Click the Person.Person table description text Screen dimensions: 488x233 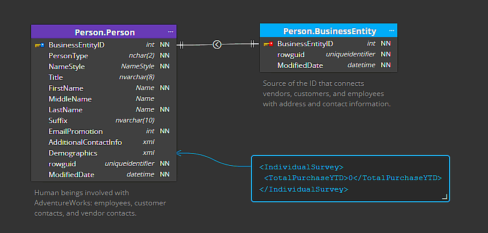100,203
